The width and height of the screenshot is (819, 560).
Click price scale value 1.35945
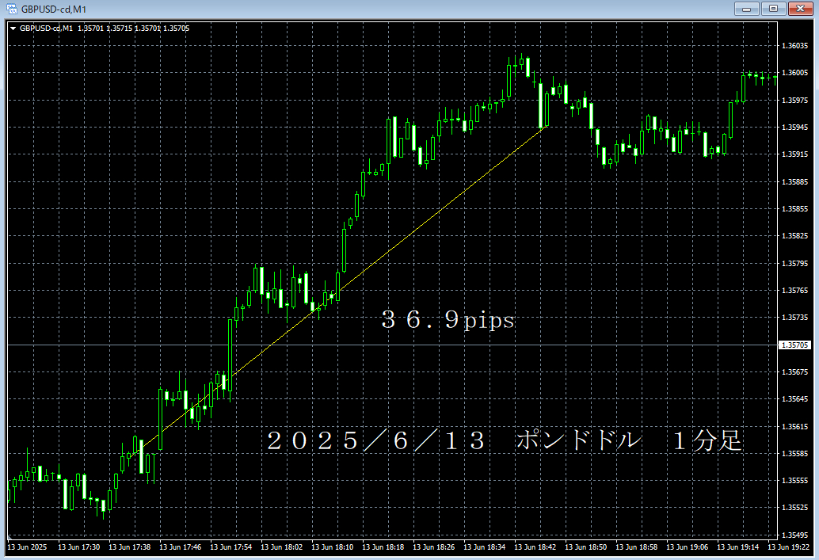pos(794,127)
